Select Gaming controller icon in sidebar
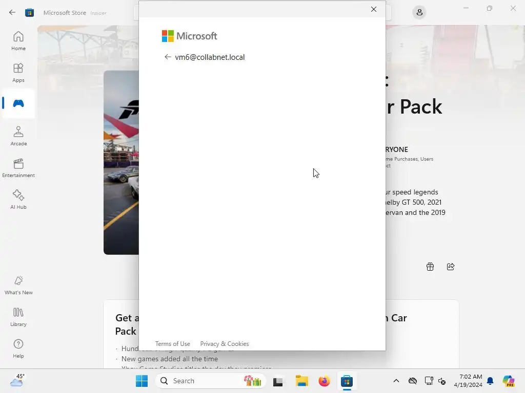This screenshot has height=393, width=525. pyautogui.click(x=18, y=103)
